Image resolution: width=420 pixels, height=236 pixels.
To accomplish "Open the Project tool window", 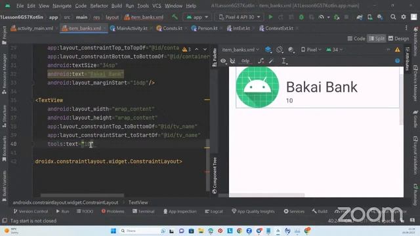I will click(x=5, y=35).
